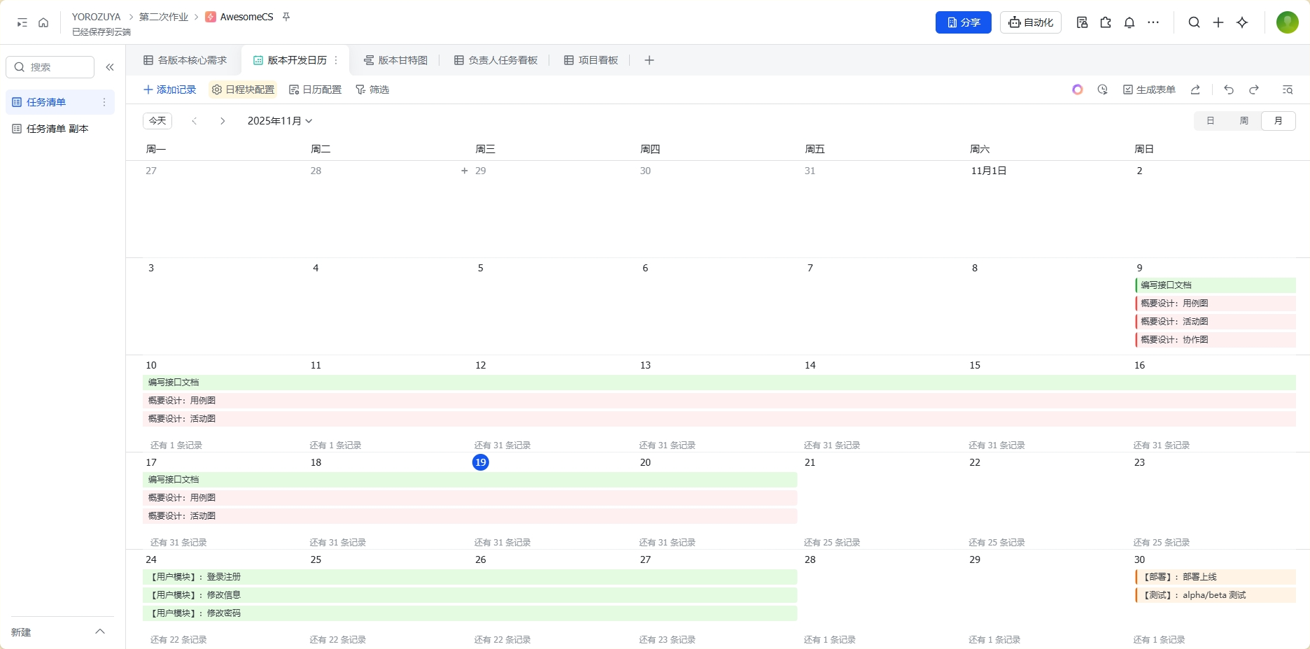The image size is (1310, 649).
Task: Open the 项目看板 tab
Action: tap(591, 60)
